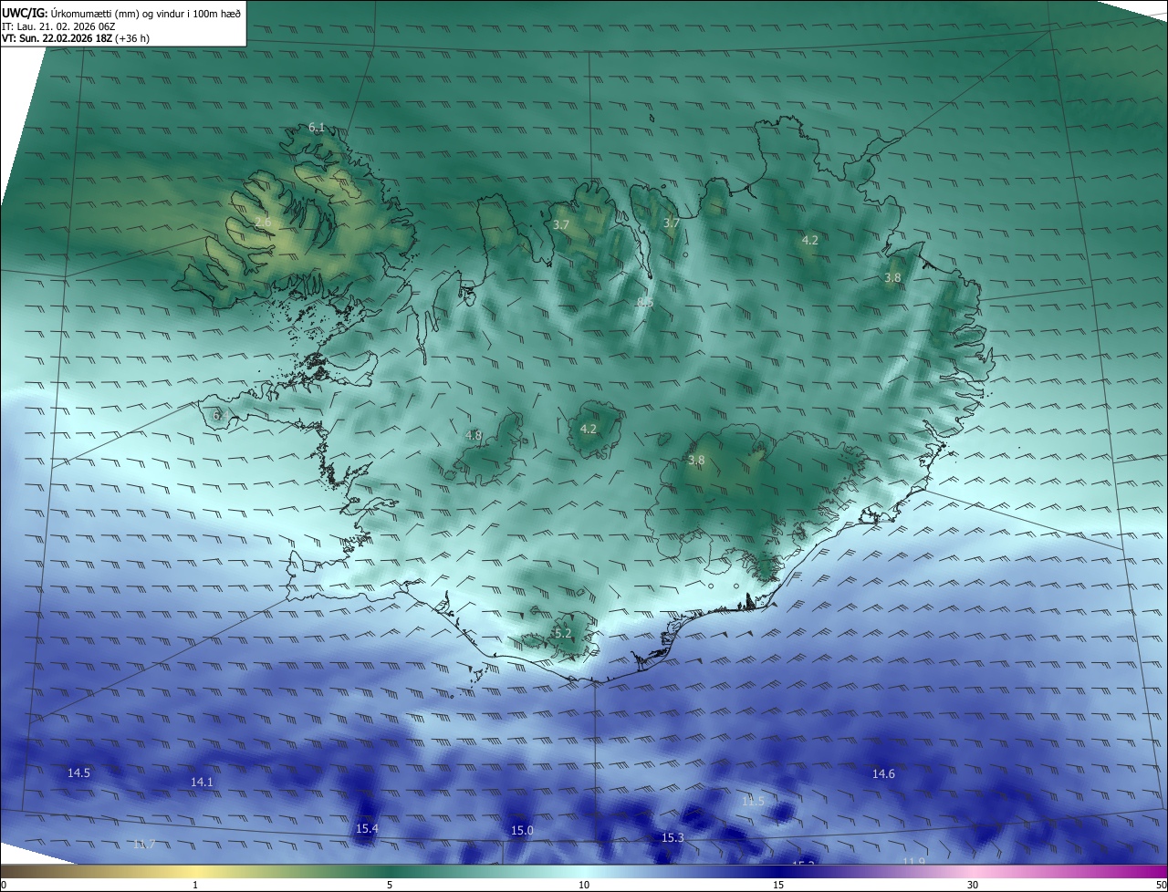Click the 4.8 value label

474,436
